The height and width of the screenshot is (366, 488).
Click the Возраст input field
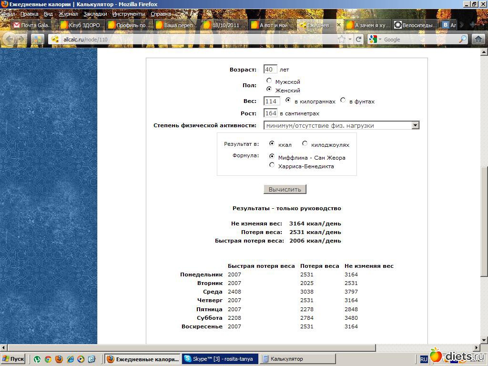tap(270, 70)
